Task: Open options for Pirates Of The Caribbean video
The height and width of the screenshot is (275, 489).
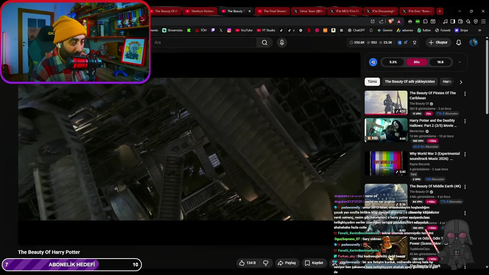Action: point(465,94)
